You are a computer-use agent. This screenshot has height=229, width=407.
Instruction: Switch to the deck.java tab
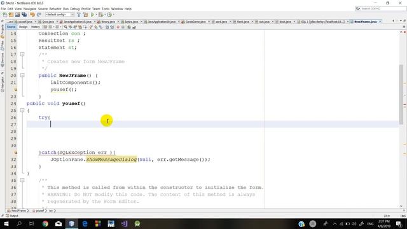pos(285,22)
